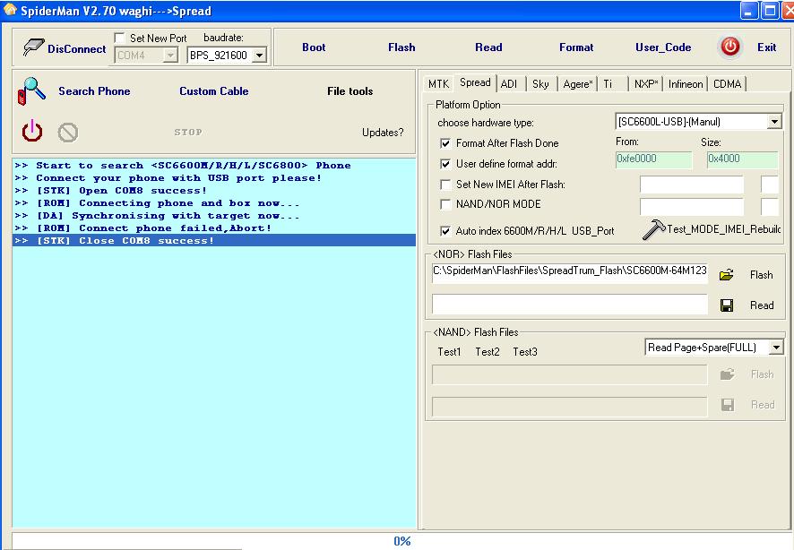Select the Spread tab
Screen dimensions: 794x550
point(475,82)
